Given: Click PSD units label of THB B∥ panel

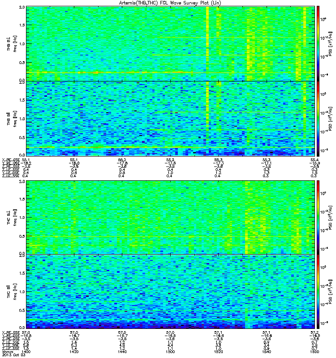Looking at the screenshot, I should pos(331,119).
